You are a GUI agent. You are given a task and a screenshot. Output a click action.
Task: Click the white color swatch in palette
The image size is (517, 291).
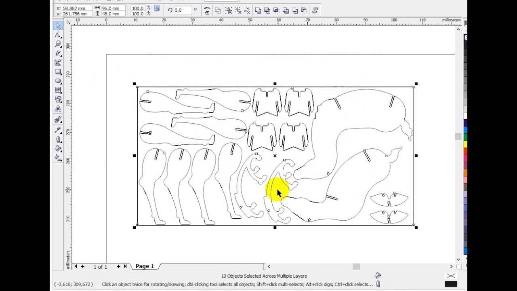pos(466,116)
